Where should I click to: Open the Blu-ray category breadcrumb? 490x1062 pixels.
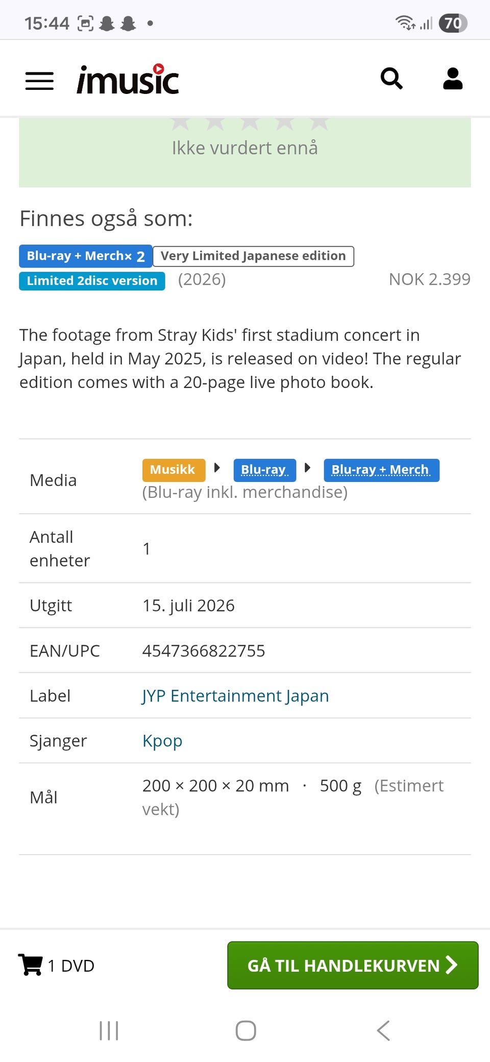264,470
